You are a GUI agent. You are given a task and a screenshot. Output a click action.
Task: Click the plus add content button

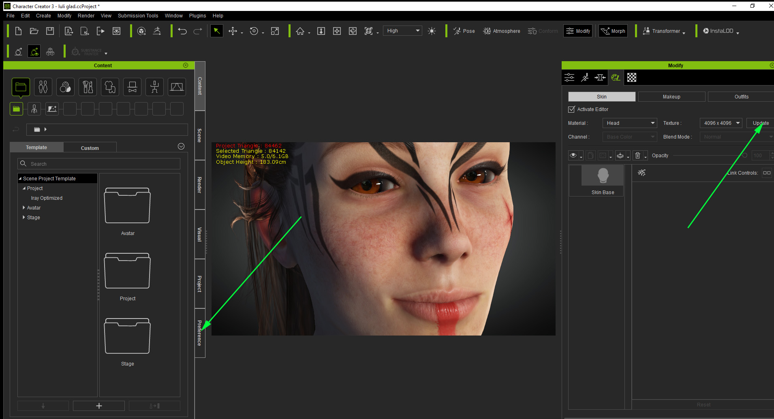point(99,406)
